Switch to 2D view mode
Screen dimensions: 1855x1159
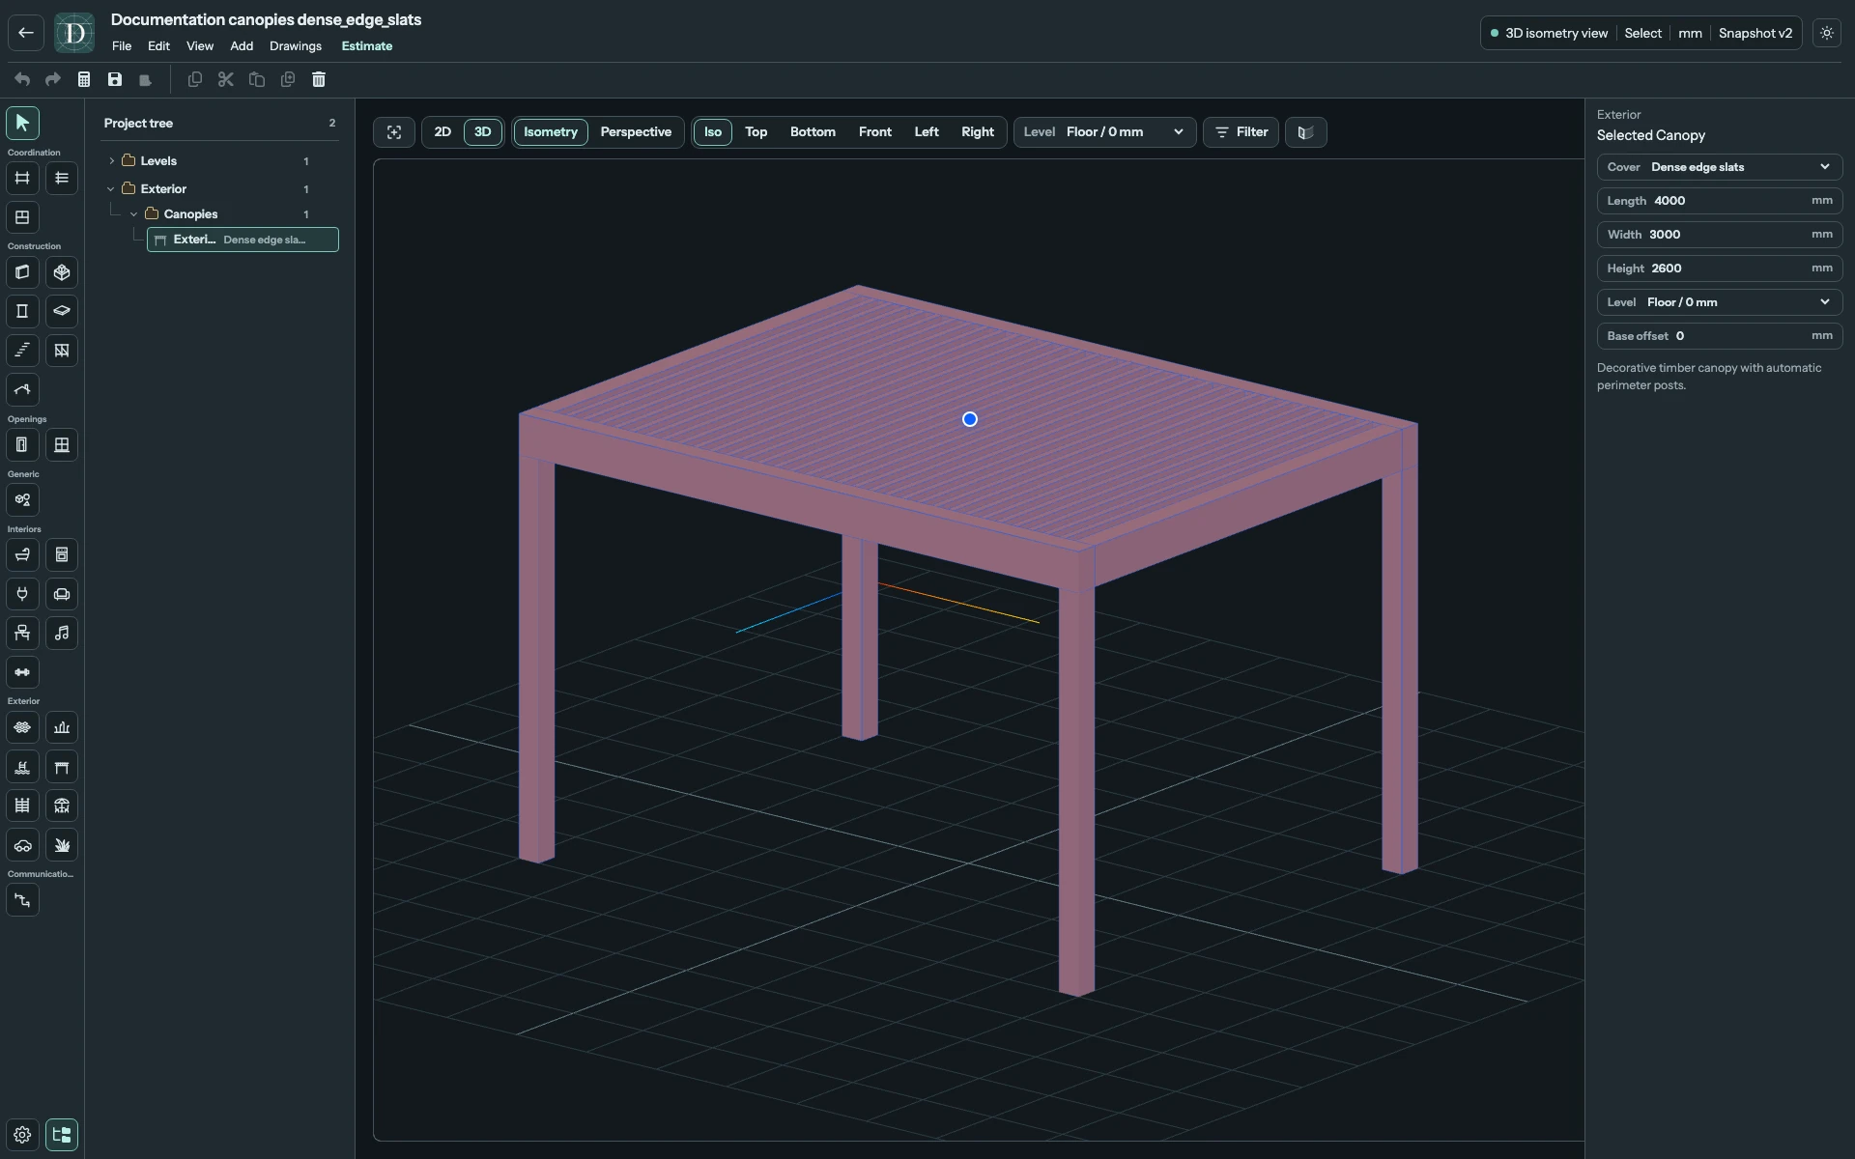coord(442,132)
